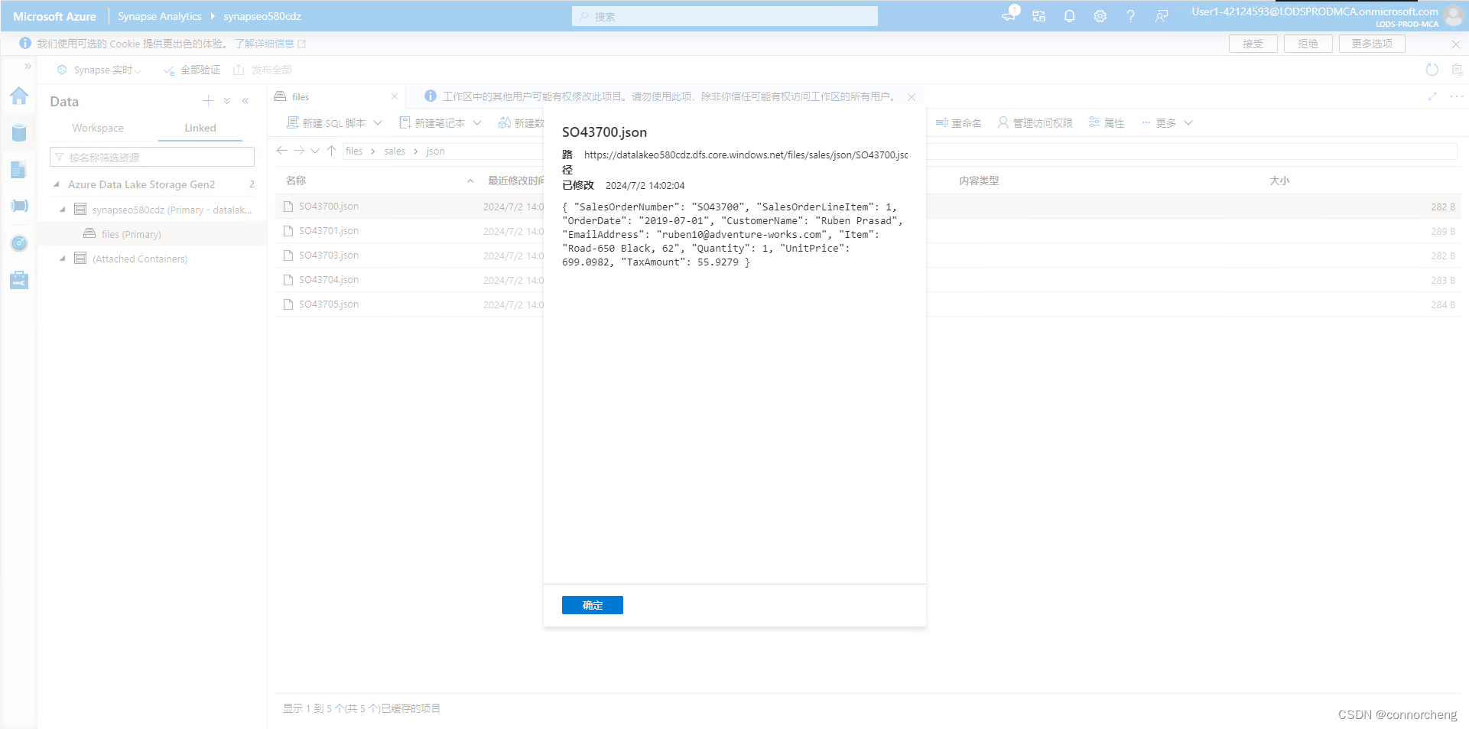Viewport: 1469px width, 729px height.
Task: Close the files tab
Action: (395, 96)
